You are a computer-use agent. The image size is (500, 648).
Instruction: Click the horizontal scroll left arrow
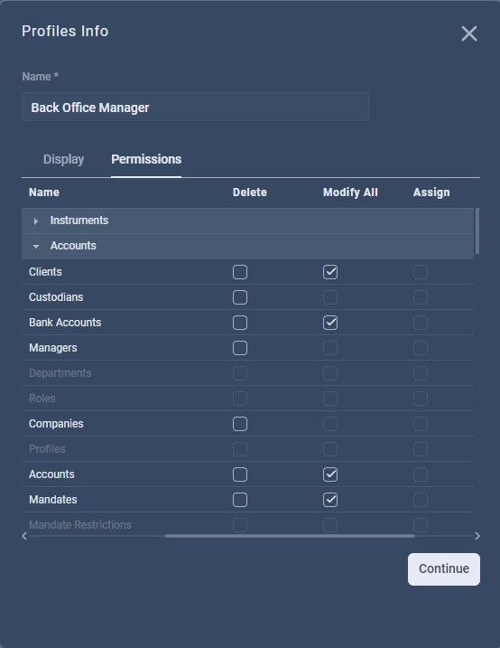pyautogui.click(x=24, y=536)
